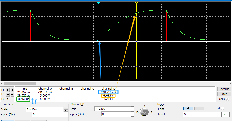This screenshot has height=121, width=232.
Task: Click the Channel_B column header
Action: [66, 89]
